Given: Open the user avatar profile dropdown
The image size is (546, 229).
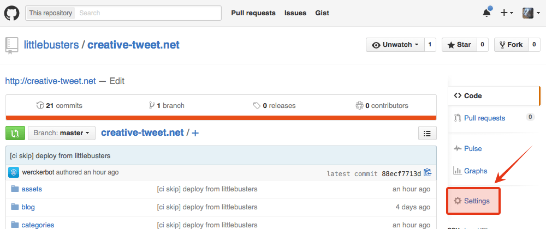Looking at the screenshot, I should [530, 13].
